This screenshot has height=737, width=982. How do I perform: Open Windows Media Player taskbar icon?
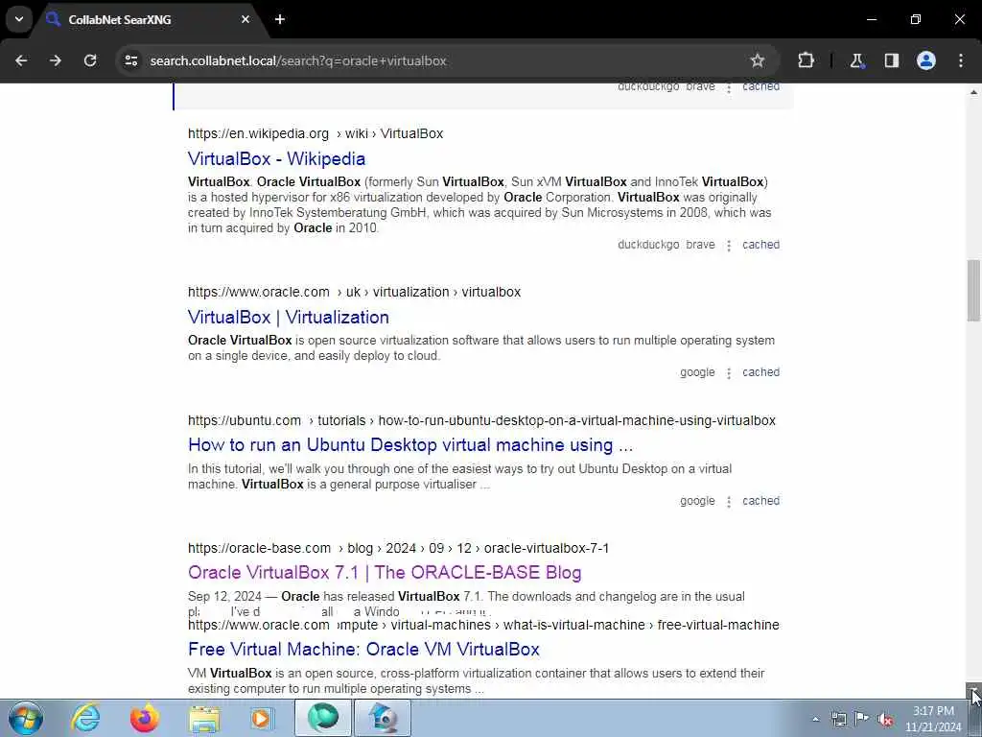[x=262, y=718]
